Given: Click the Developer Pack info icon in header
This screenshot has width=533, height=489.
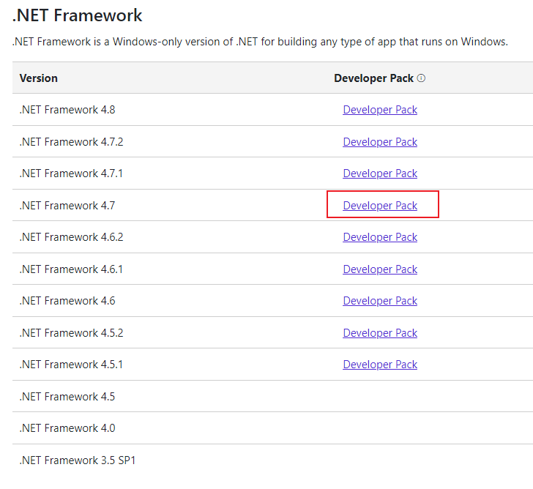Looking at the screenshot, I should (421, 78).
